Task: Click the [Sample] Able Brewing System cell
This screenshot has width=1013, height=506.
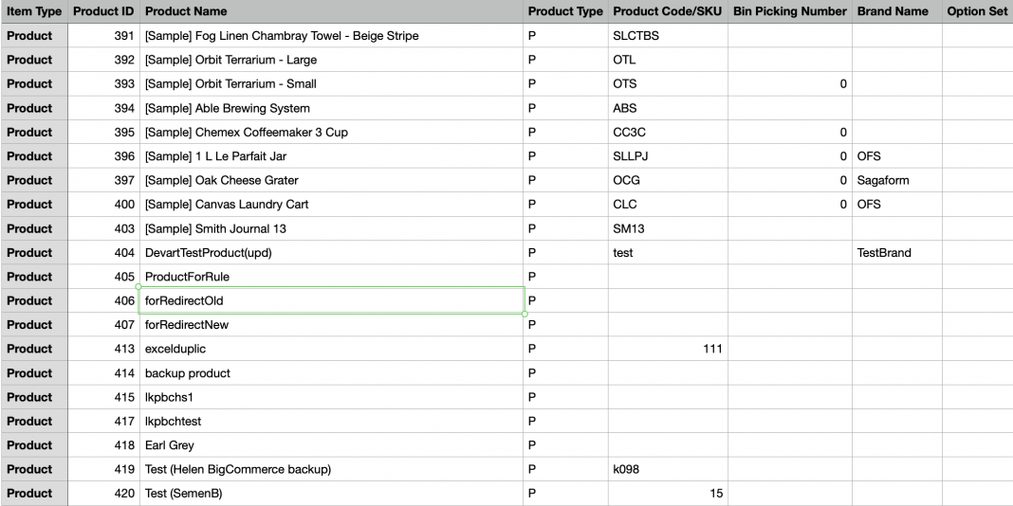Action: click(x=331, y=108)
